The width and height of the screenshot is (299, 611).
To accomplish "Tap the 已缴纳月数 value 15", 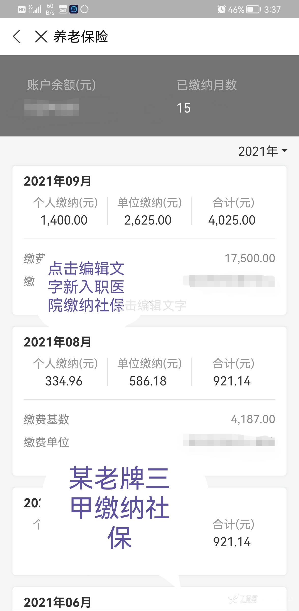I will (184, 108).
